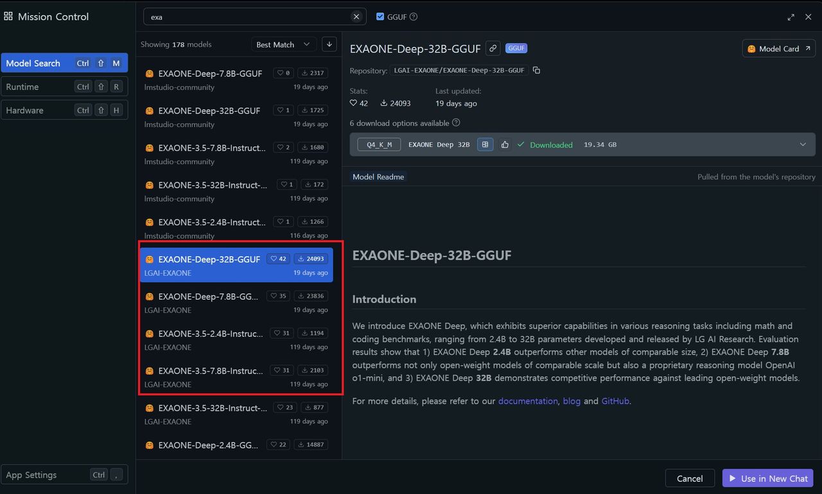Click the Downloaded status label

click(x=551, y=145)
